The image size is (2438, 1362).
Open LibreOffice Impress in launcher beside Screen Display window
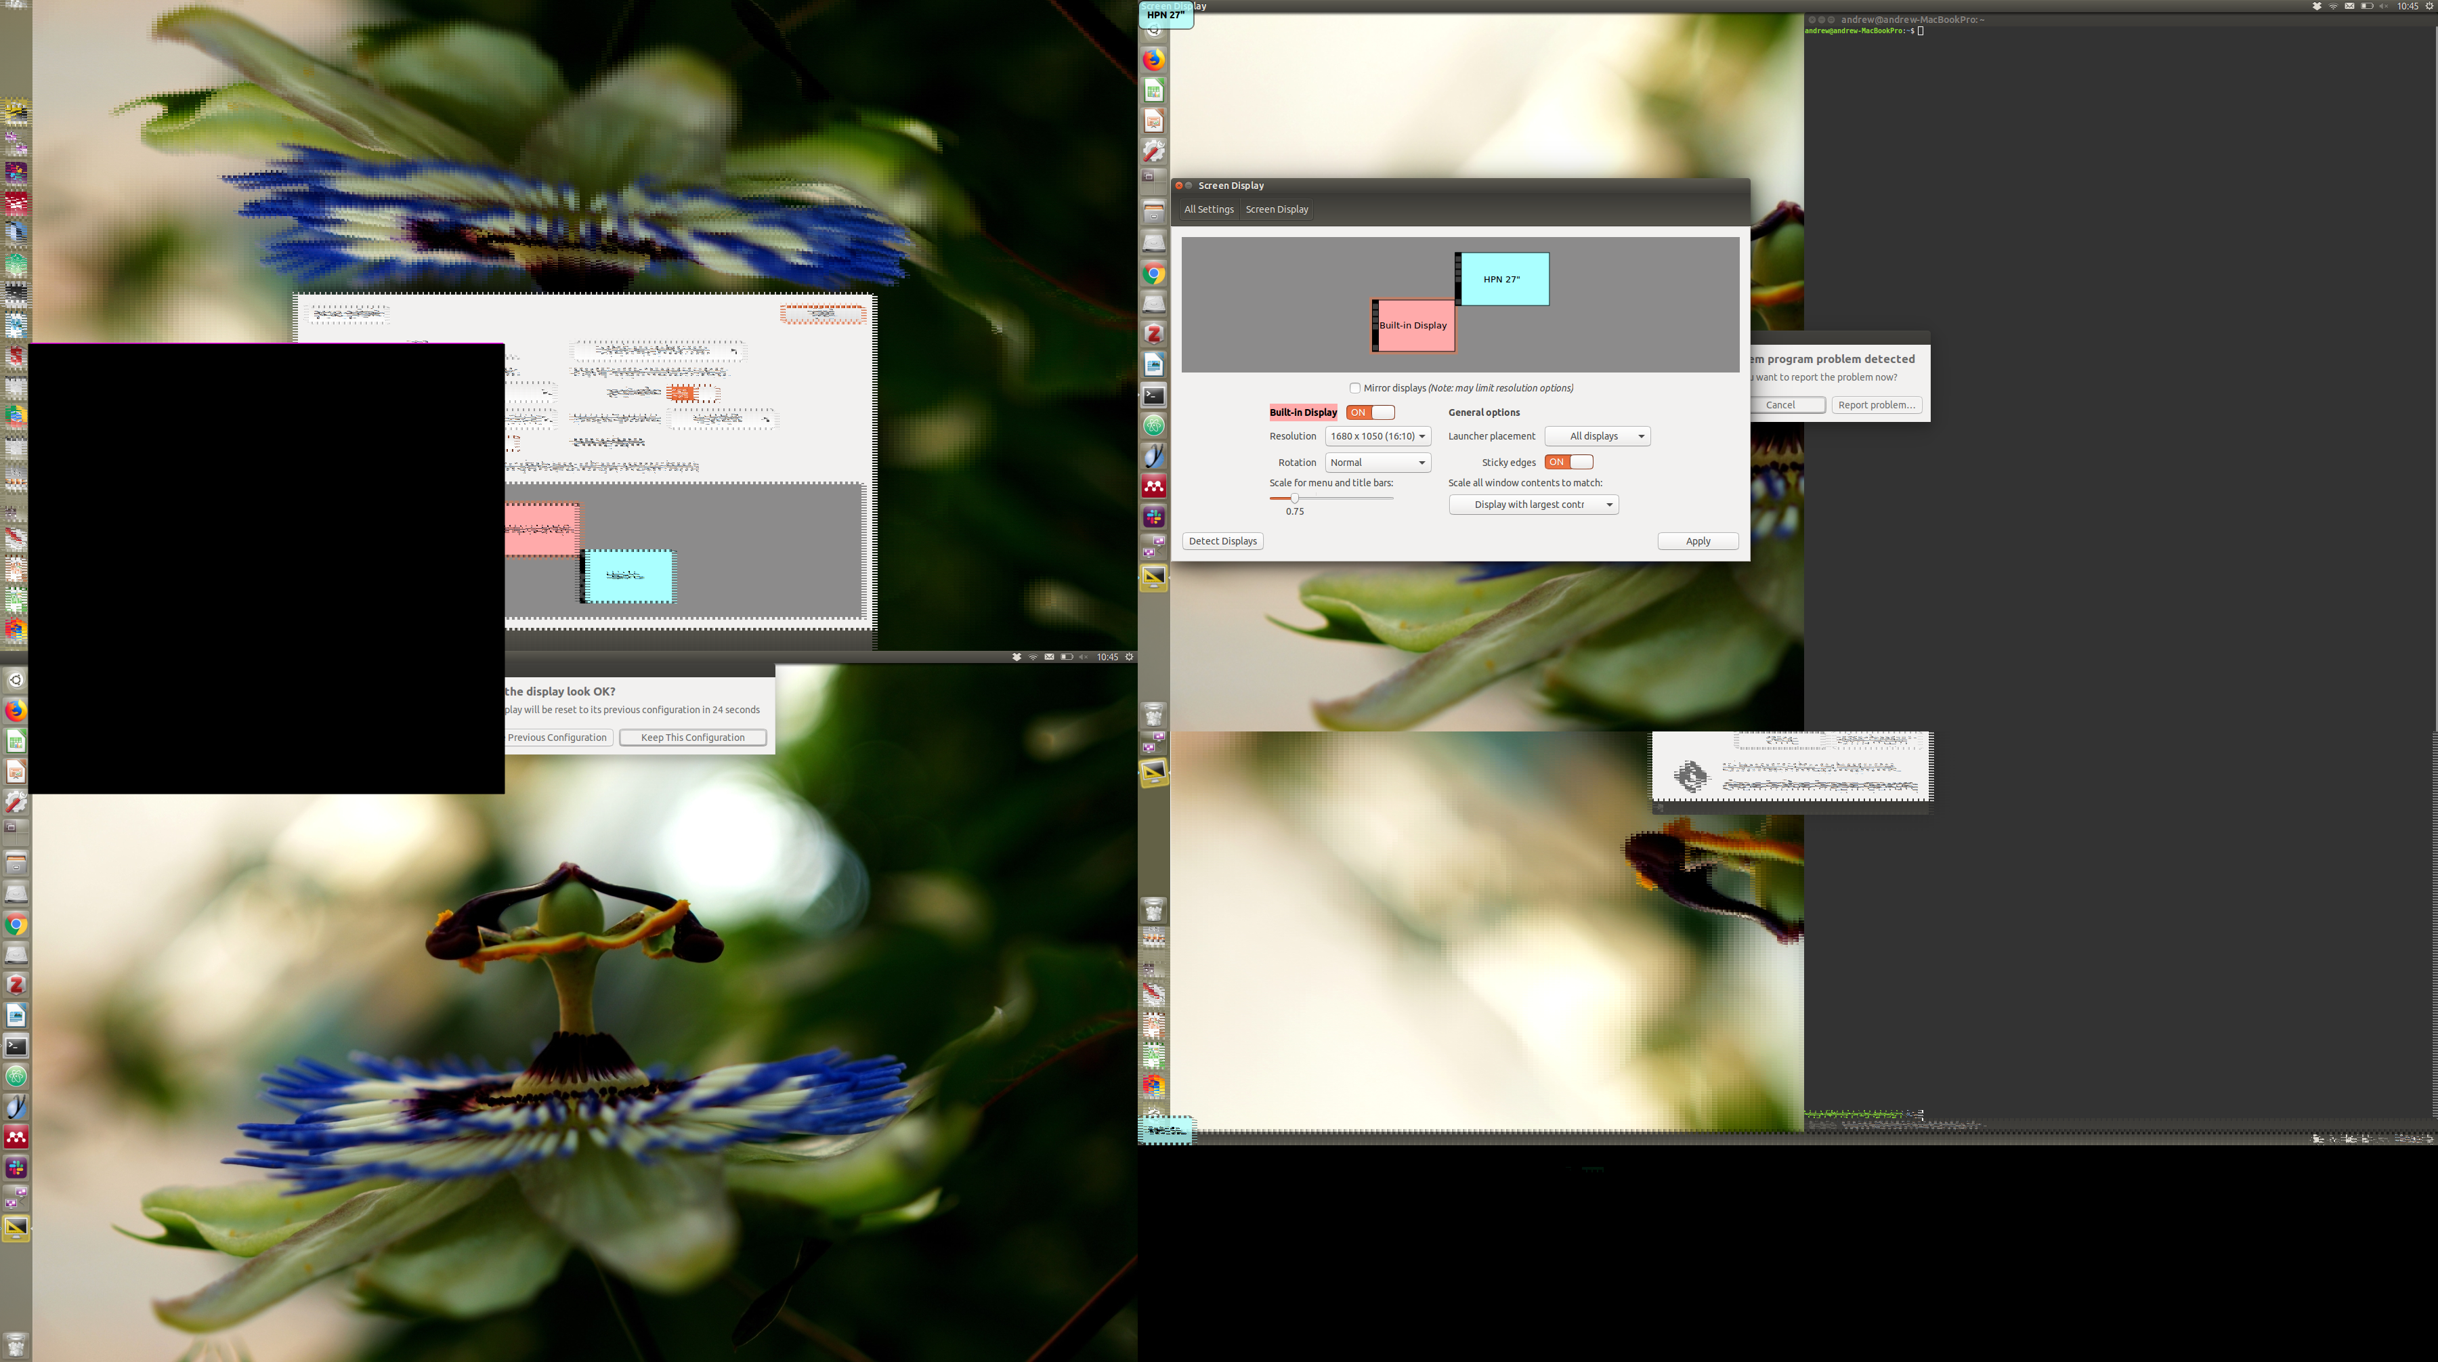tap(1154, 121)
